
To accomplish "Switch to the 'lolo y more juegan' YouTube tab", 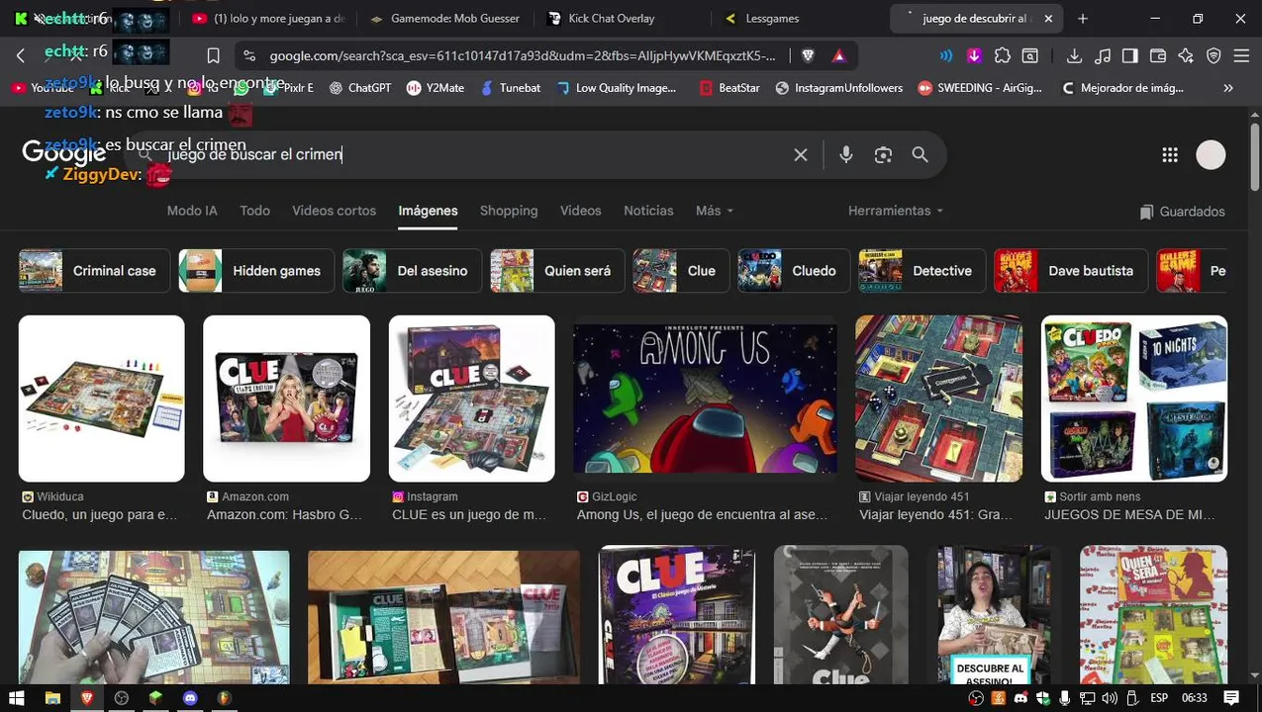I will coord(269,18).
